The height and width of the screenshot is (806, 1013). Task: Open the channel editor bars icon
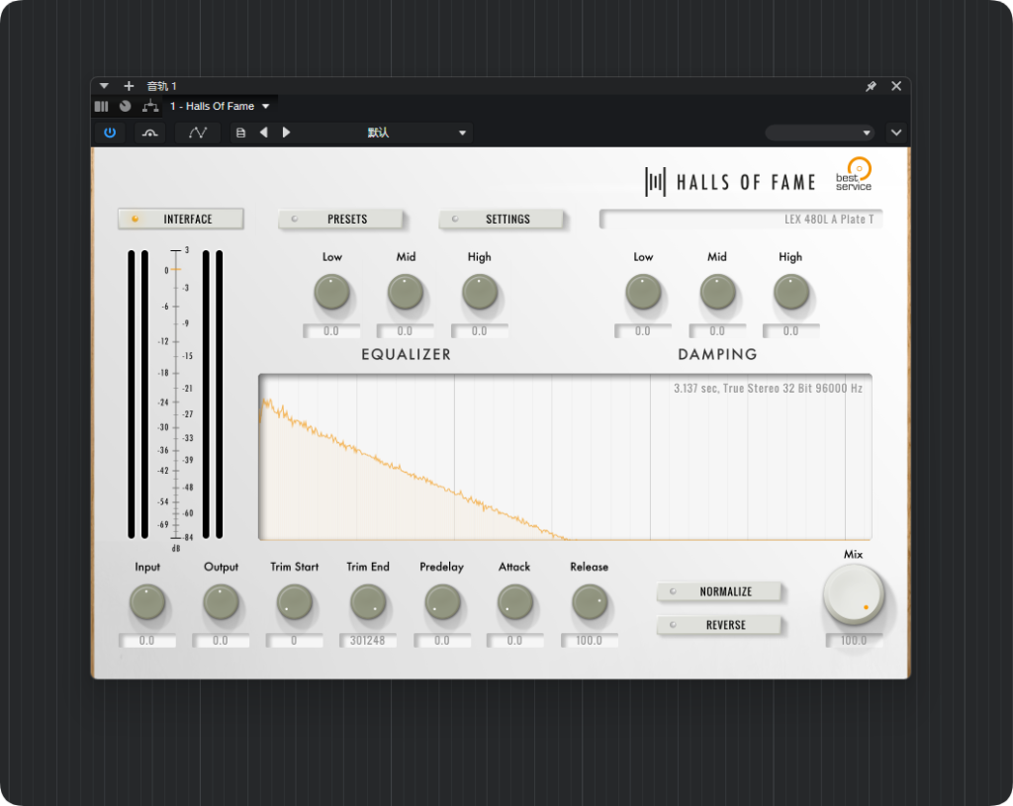(x=102, y=106)
